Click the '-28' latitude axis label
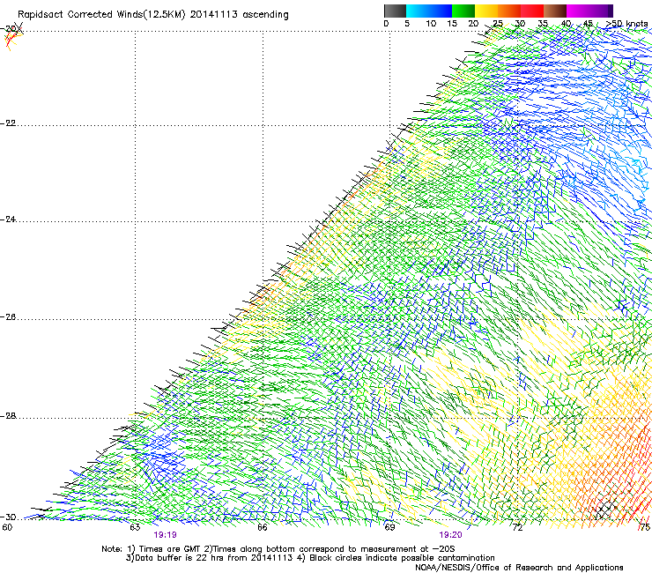The image size is (652, 573). pos(8,416)
